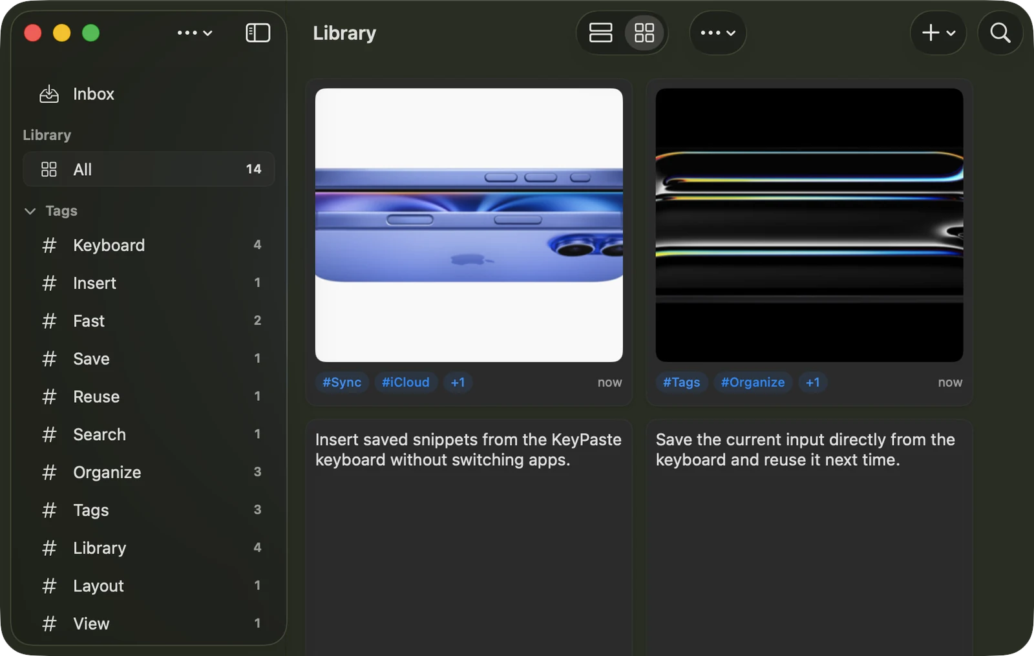Select the Fast tag hash icon
The width and height of the screenshot is (1034, 656).
[x=49, y=321]
